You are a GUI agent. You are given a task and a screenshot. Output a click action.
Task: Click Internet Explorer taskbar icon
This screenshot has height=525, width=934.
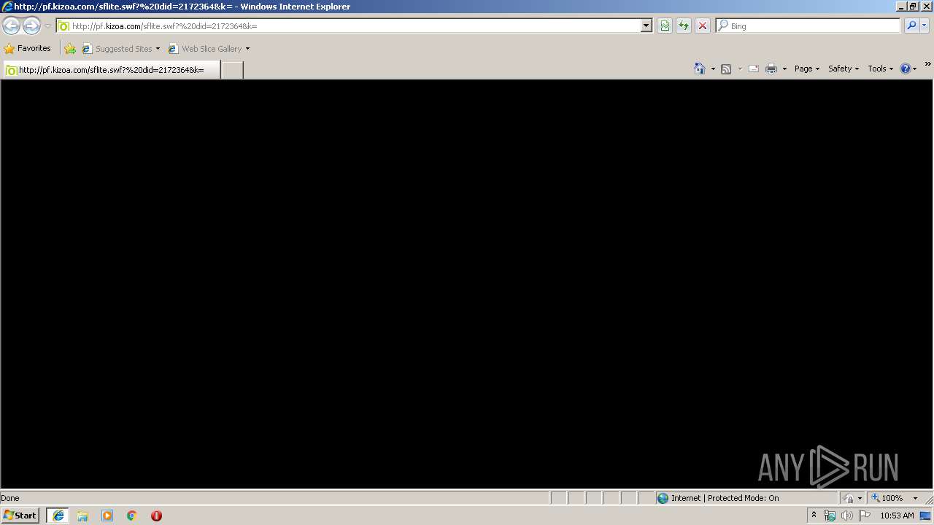coord(58,516)
